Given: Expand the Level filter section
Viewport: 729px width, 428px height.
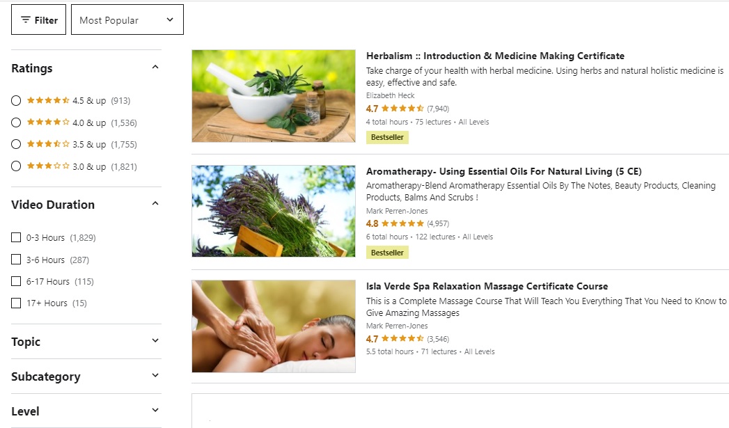Looking at the screenshot, I should pos(86,411).
